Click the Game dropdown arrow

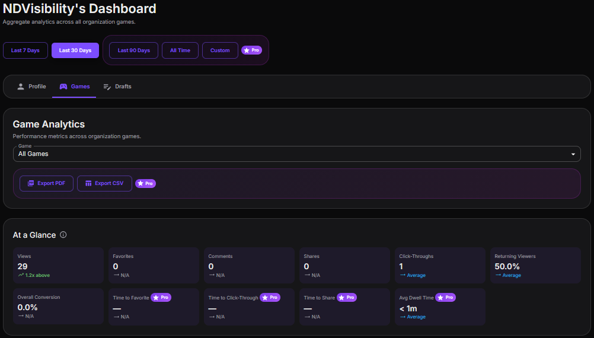point(573,154)
